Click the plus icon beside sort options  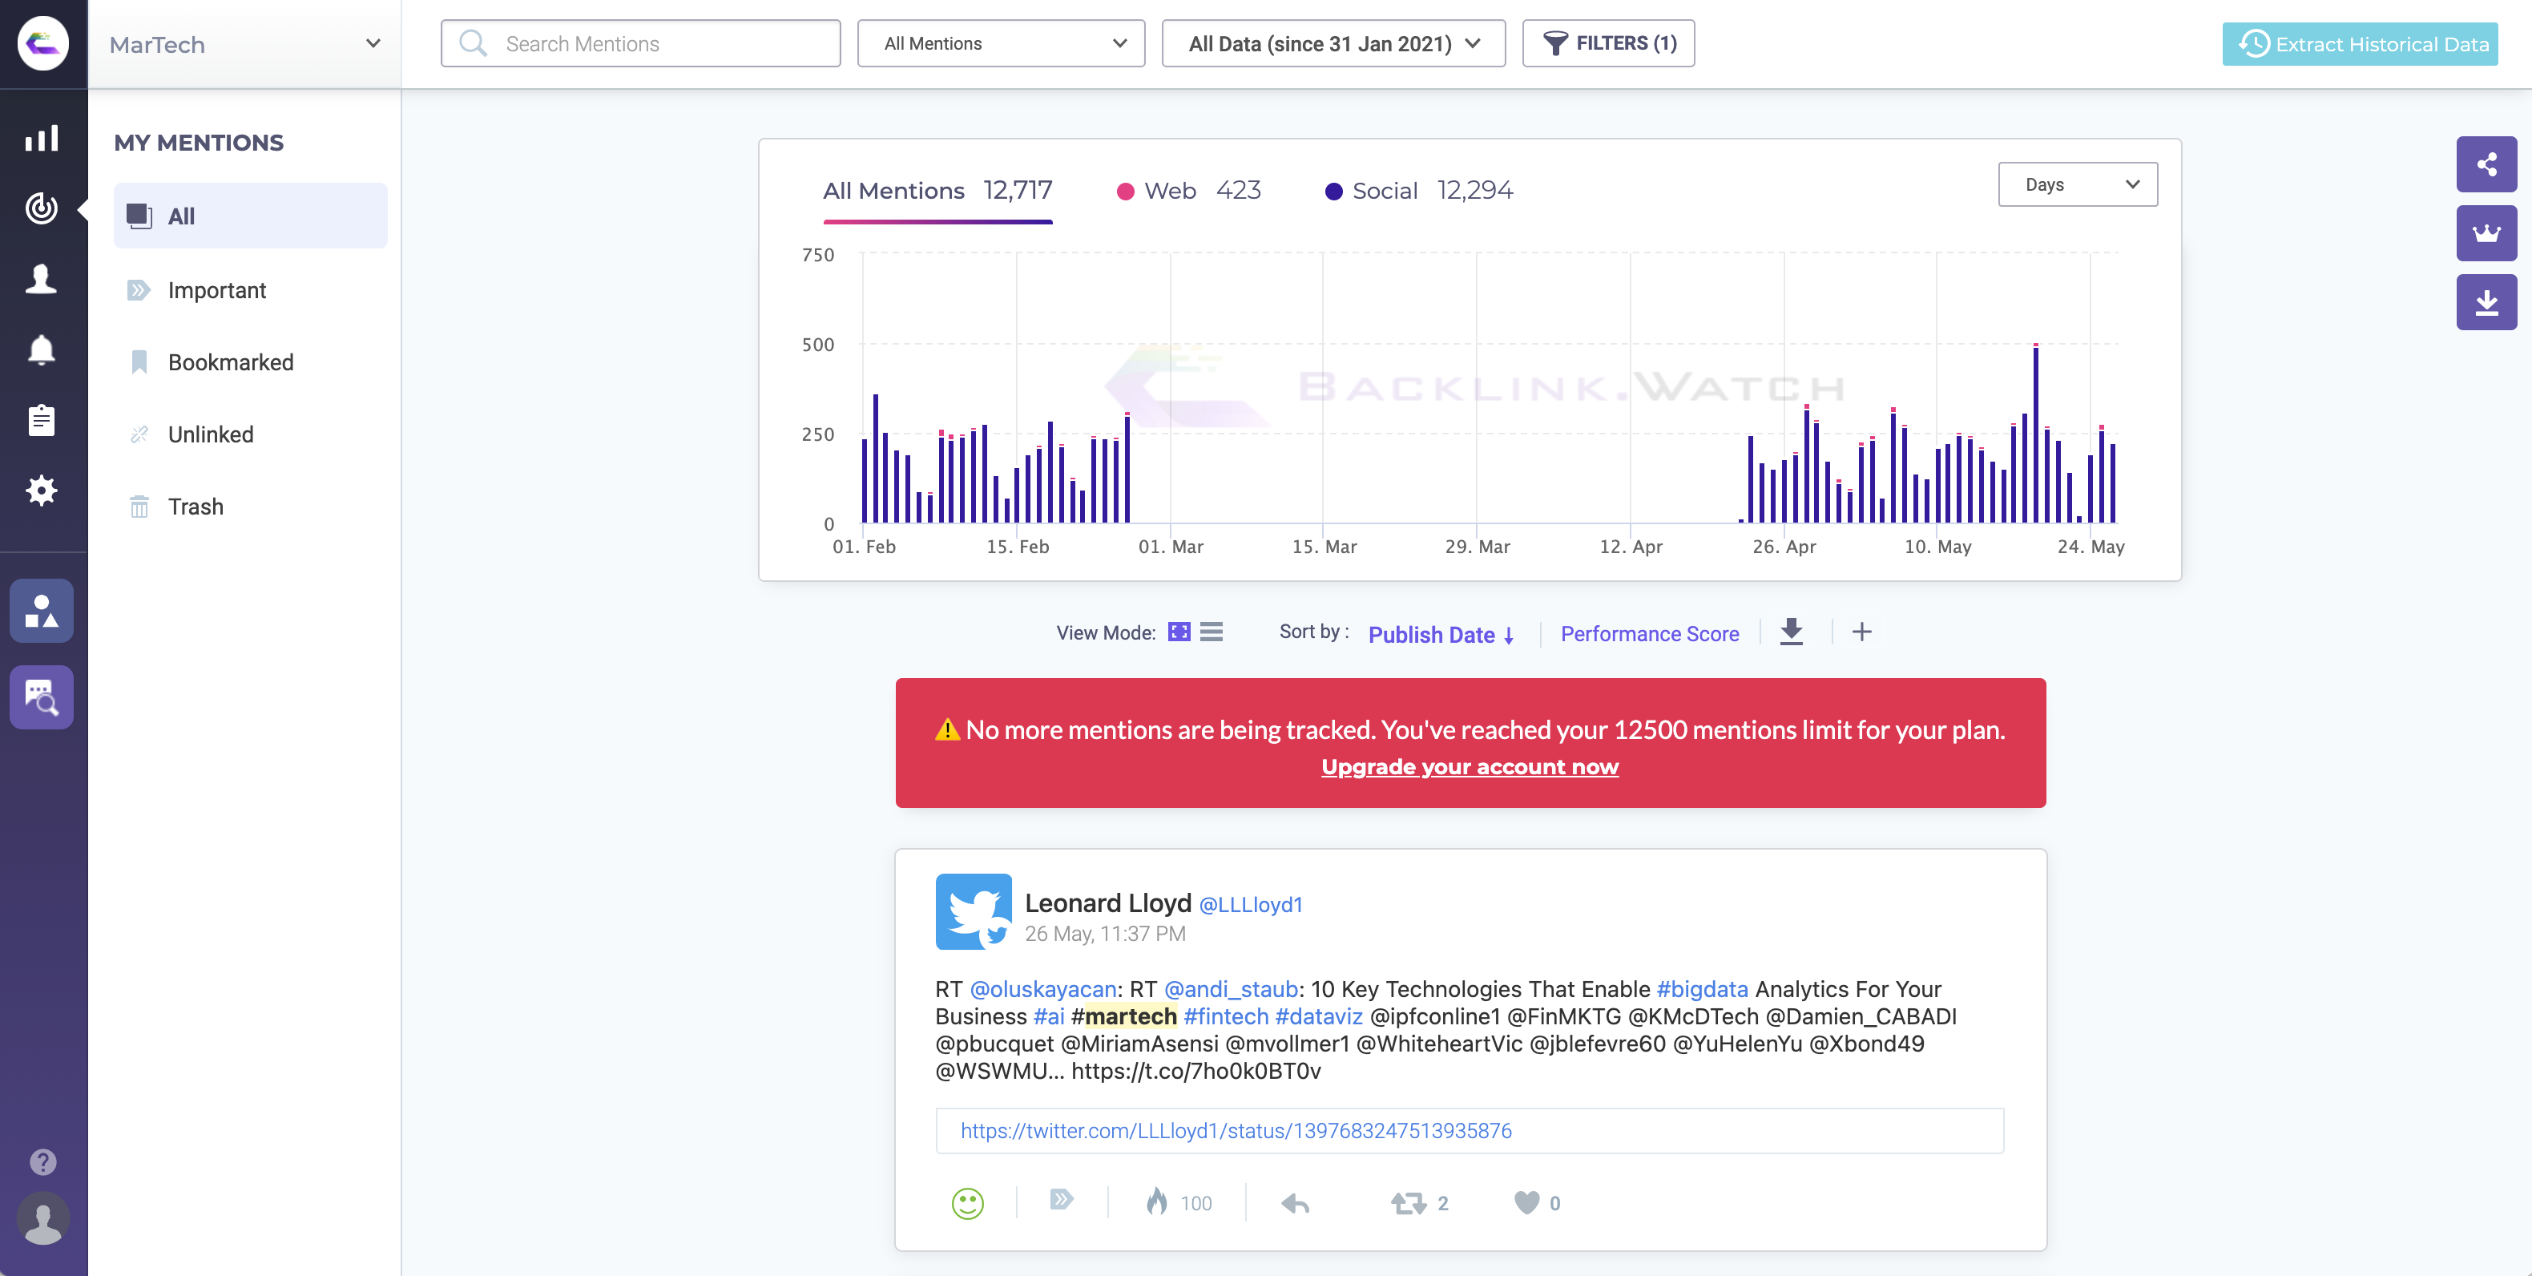click(1861, 632)
